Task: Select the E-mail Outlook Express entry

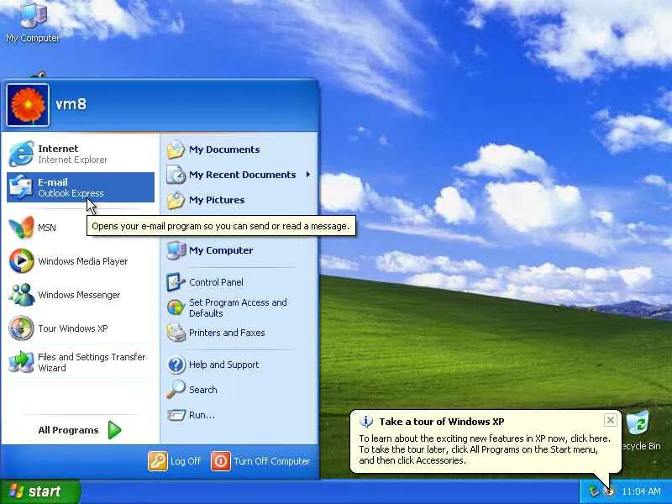Action: point(81,187)
